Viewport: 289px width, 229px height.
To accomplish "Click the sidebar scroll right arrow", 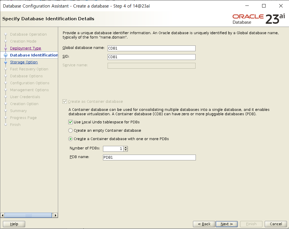I will [x=56, y=215].
